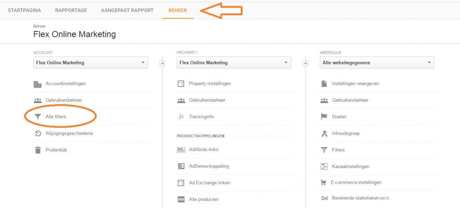This screenshot has width=460, height=208.
Task: Click the Doelen flag icon
Action: point(324,117)
